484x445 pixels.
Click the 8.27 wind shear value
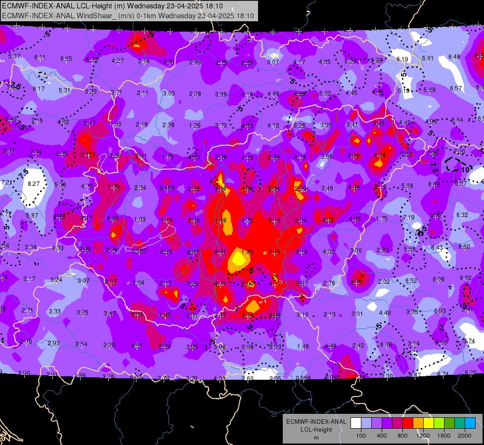pyautogui.click(x=34, y=184)
